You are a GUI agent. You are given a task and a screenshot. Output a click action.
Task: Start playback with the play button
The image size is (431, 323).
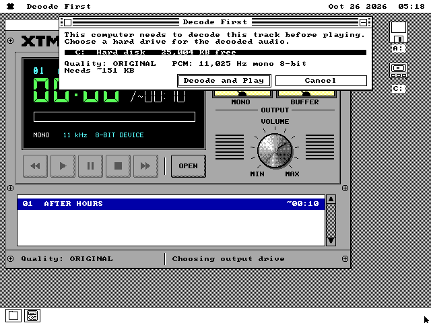tap(63, 166)
